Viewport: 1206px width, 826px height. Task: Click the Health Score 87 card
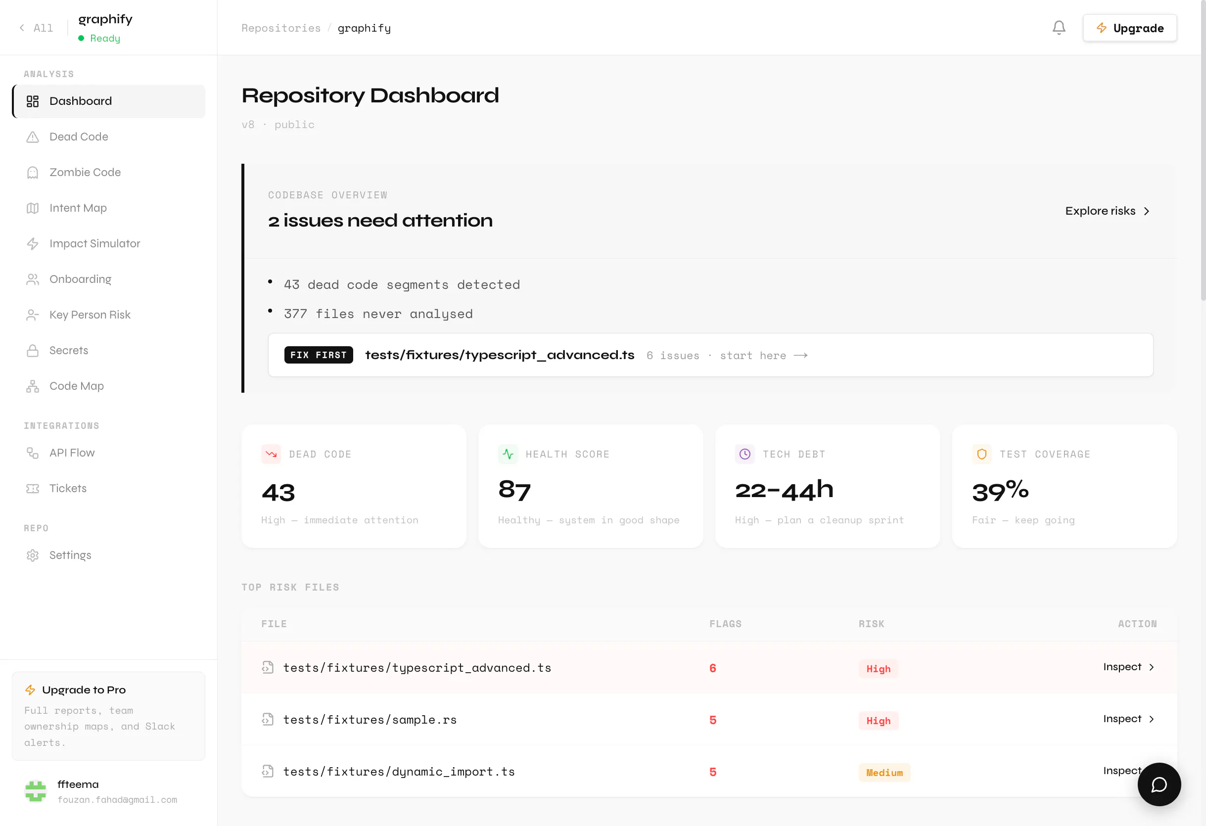point(591,486)
